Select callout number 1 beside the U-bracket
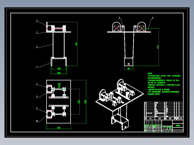The width and height of the screenshot is (194, 145). click(x=37, y=66)
